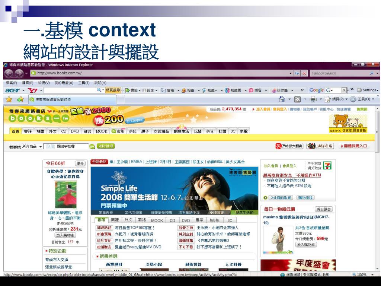This screenshot has height=286, width=381.
Task: Select the 玩藝 navigation tab
Action: pos(198,131)
